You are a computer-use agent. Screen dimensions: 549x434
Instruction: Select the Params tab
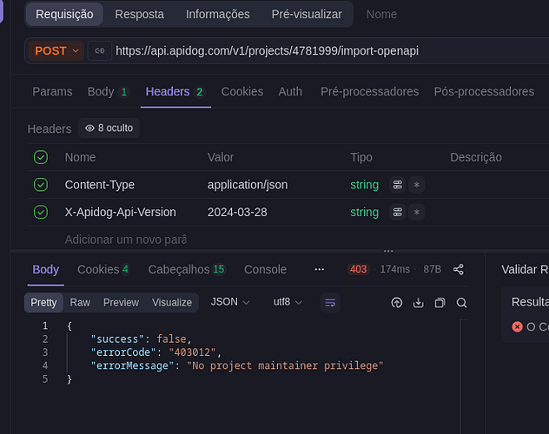[52, 92]
